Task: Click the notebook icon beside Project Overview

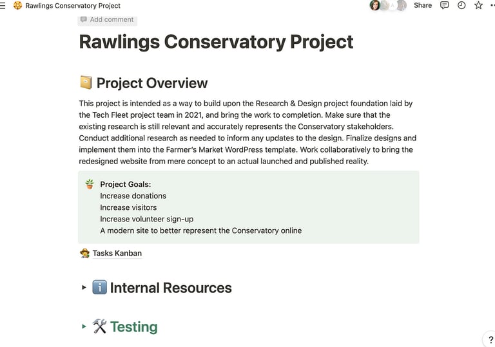Action: (86, 82)
